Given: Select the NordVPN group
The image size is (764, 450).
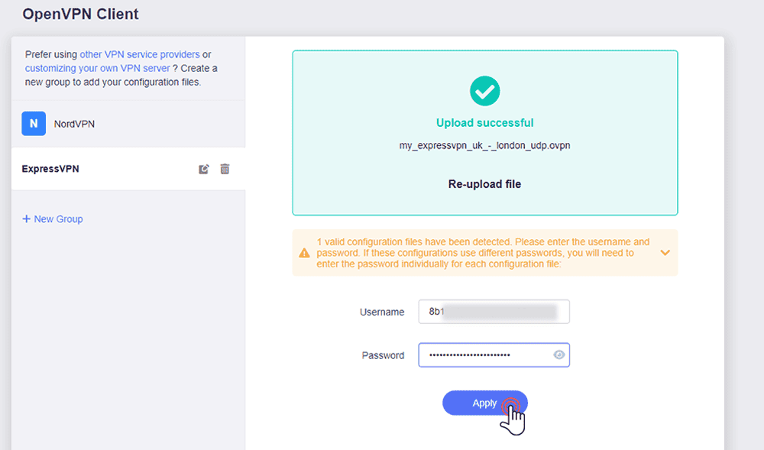Looking at the screenshot, I should pos(128,124).
